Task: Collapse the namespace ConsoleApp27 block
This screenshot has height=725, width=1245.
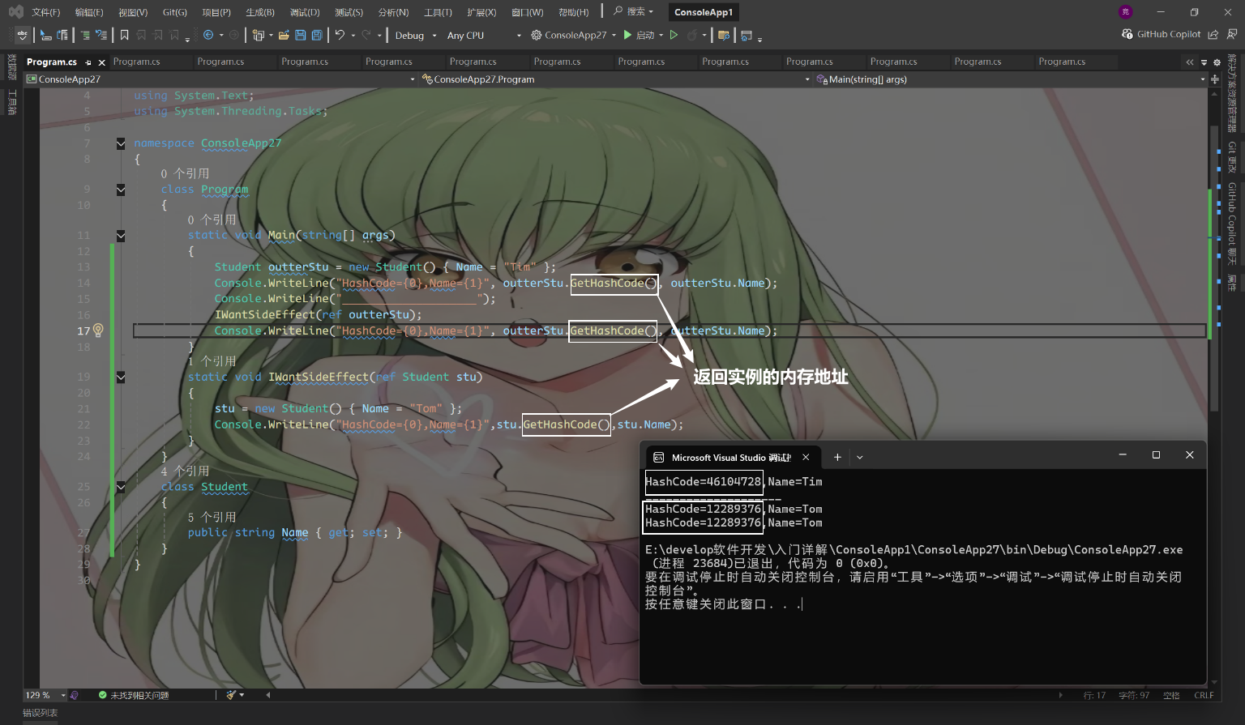Action: coord(121,143)
